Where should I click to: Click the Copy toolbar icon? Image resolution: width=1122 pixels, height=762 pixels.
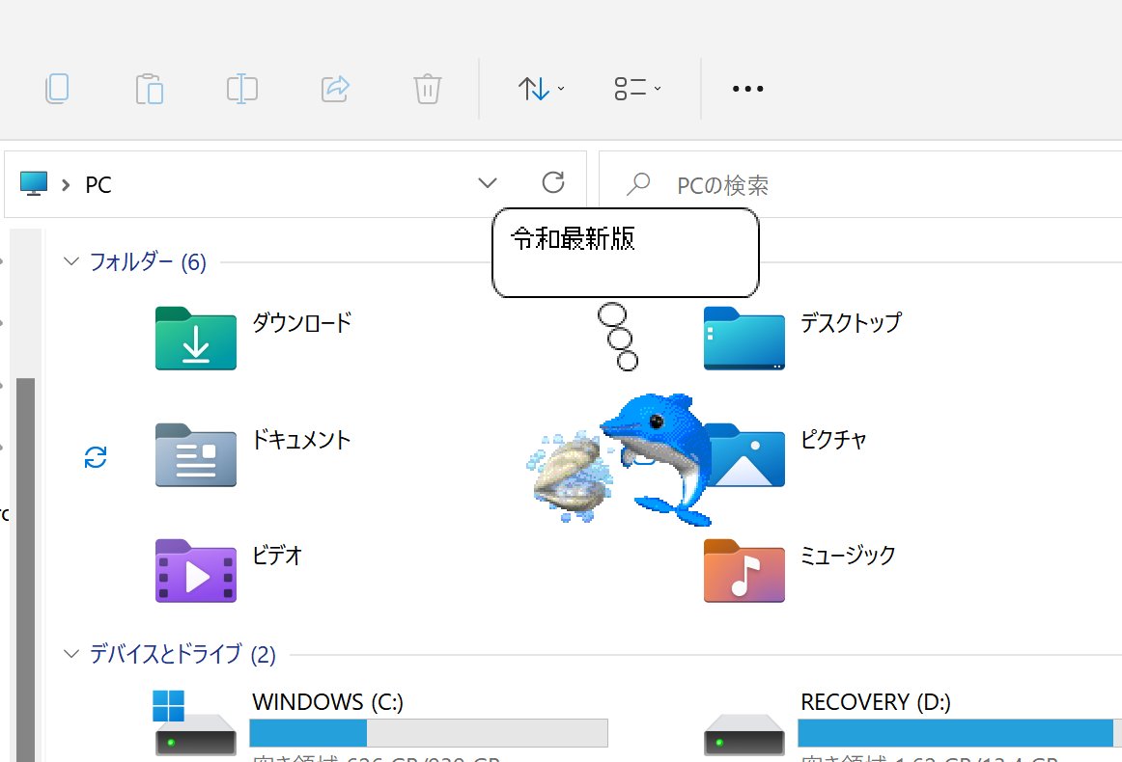click(x=57, y=89)
